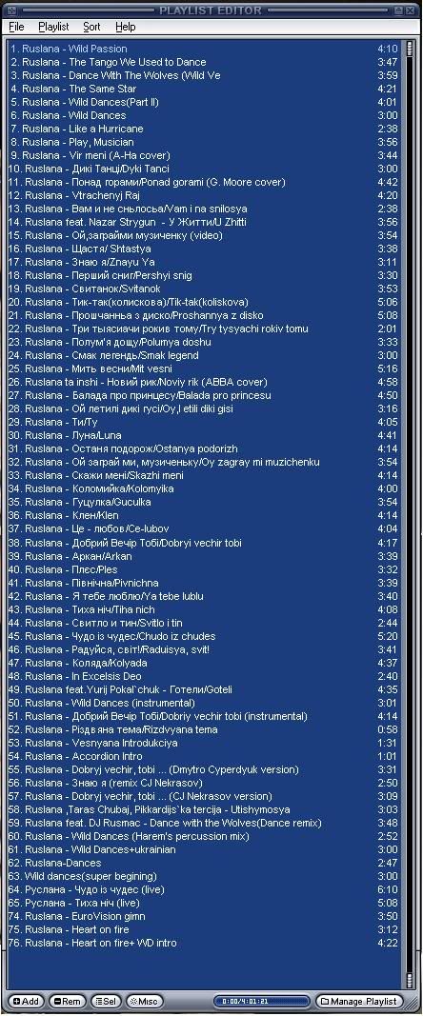Select track 12 Vtrachenyj Raj
Image resolution: width=423 pixels, height=1016 pixels.
(x=205, y=195)
